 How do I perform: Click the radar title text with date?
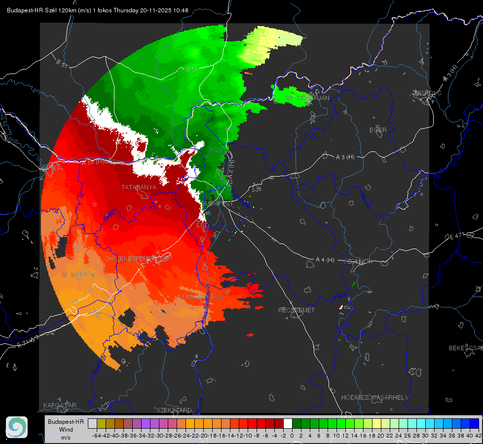point(98,10)
